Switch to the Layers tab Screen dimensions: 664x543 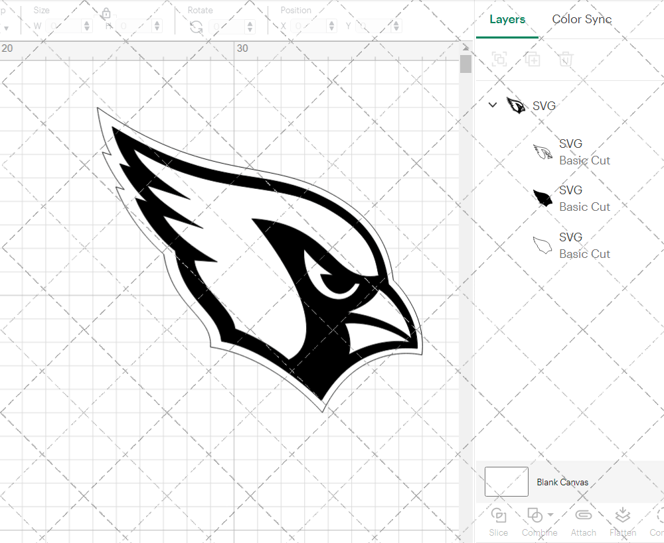click(507, 19)
